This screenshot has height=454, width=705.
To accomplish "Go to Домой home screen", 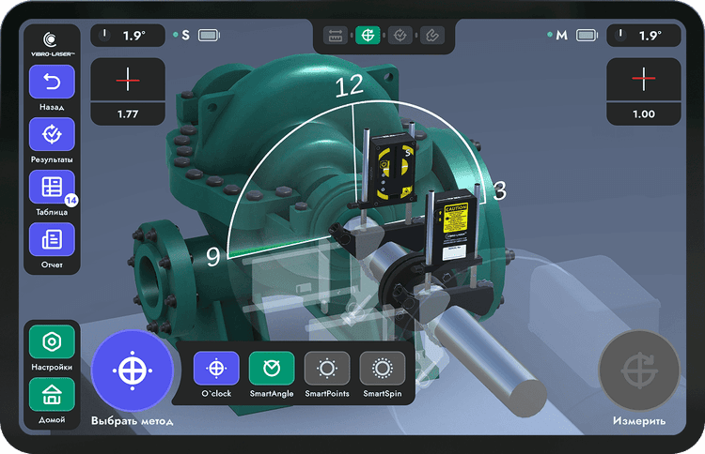I will coord(53,396).
